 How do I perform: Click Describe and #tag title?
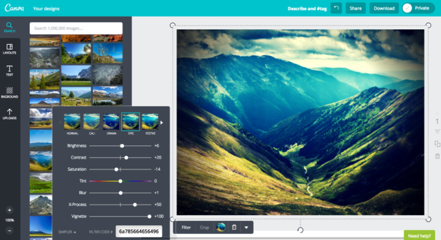coord(307,9)
